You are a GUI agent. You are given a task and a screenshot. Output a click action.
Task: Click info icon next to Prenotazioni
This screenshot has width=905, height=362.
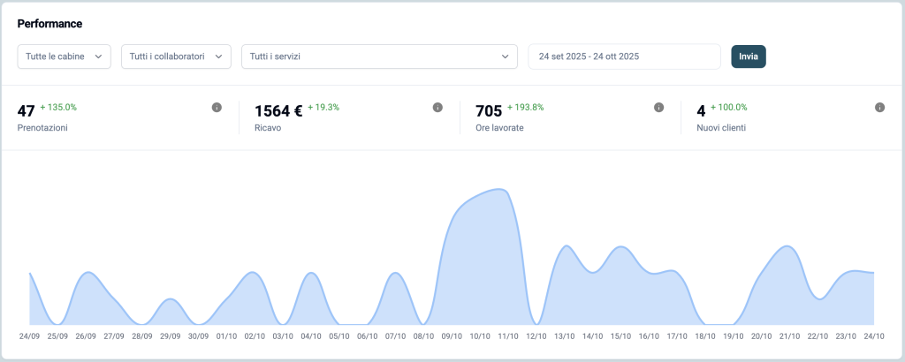pos(217,108)
